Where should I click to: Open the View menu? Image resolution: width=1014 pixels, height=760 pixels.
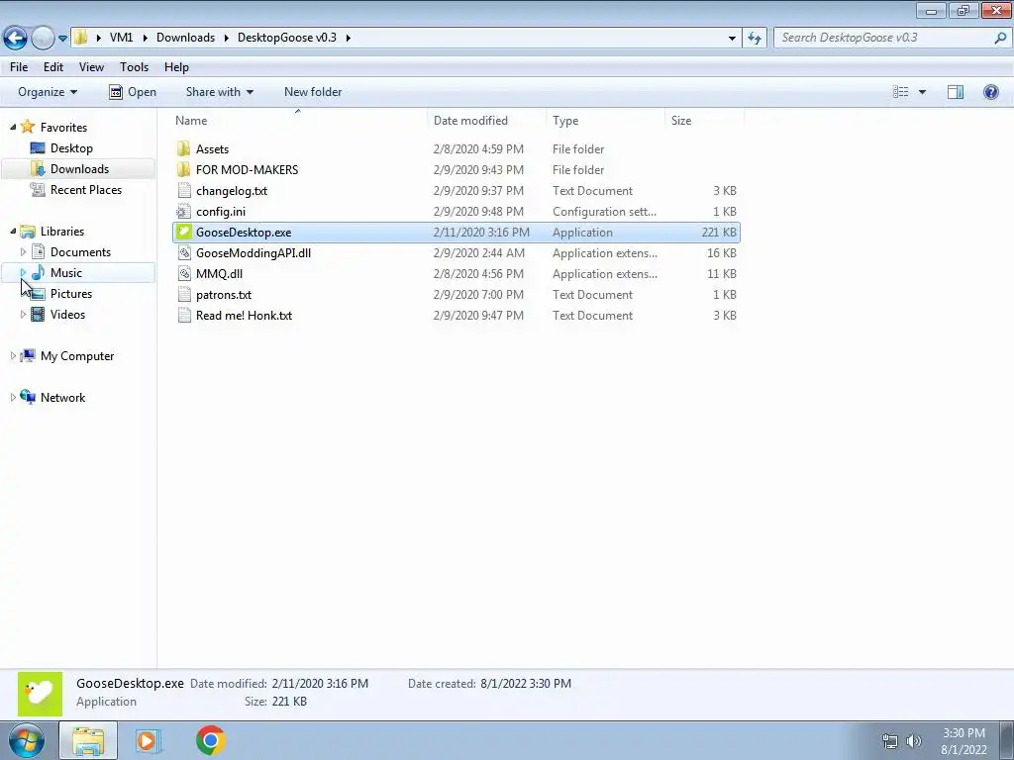(x=91, y=67)
